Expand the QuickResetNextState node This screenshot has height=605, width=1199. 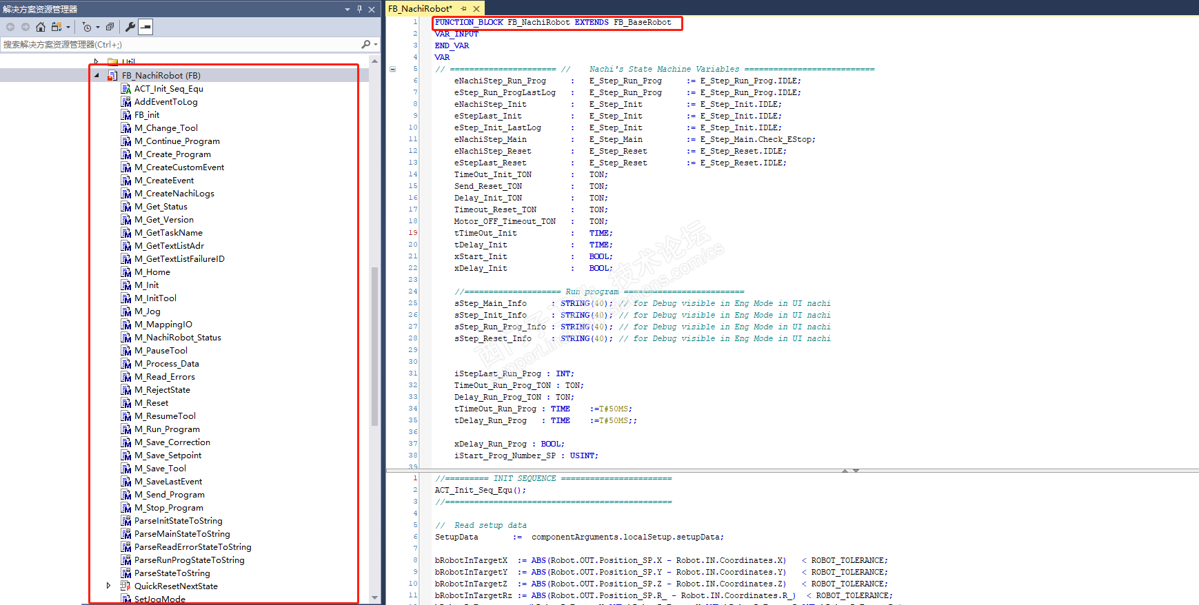(x=108, y=586)
